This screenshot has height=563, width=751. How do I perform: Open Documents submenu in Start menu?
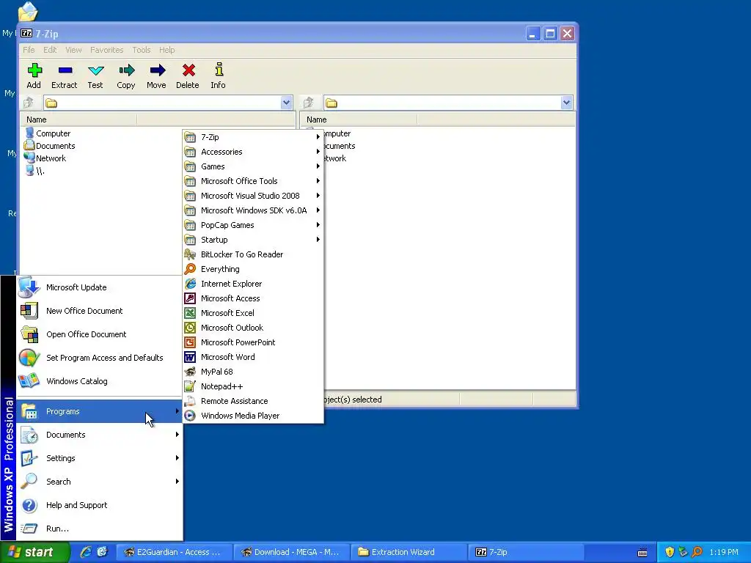point(100,435)
